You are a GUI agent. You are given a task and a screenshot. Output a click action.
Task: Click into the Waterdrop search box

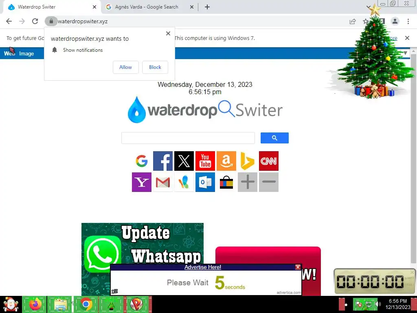188,138
